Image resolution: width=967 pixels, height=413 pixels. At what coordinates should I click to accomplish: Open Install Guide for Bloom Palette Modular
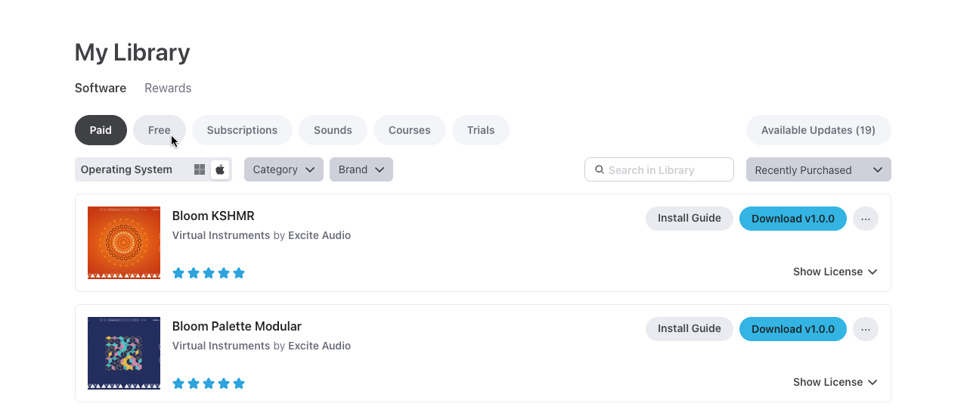point(689,329)
